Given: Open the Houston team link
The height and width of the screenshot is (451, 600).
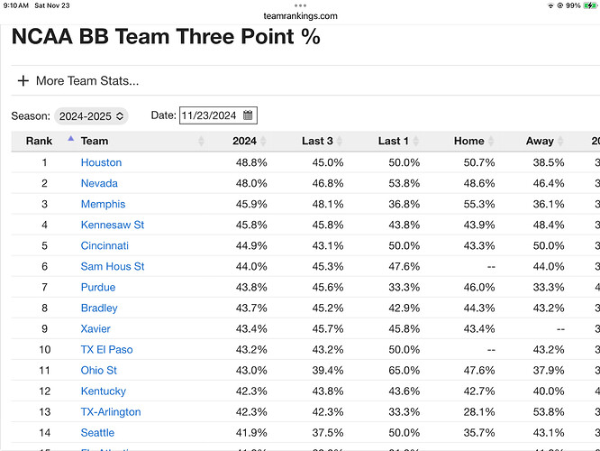Looking at the screenshot, I should [102, 162].
